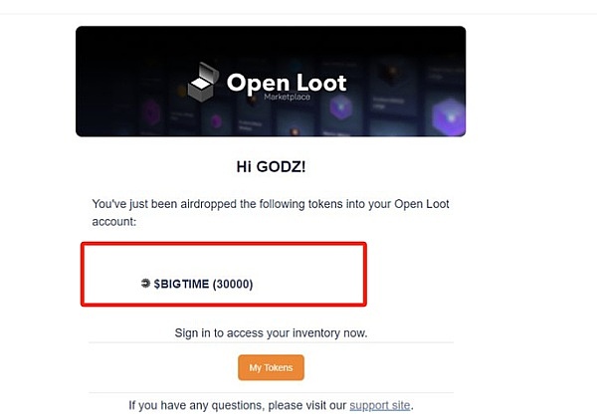Viewport: 597px width, 419px height.
Task: Click the Hi GODZ! greeting heading
Action: [270, 168]
